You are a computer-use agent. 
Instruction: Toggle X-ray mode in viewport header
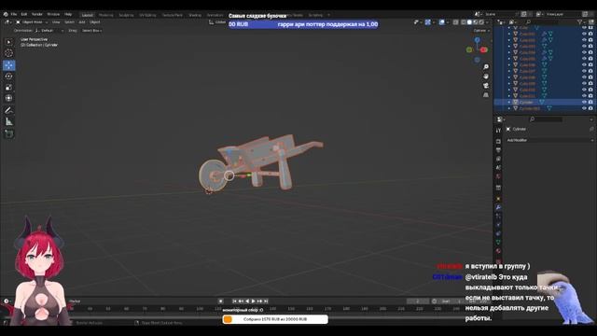point(456,22)
